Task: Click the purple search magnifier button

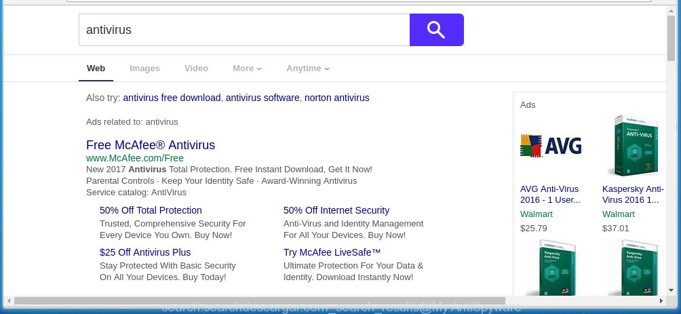Action: coord(437,30)
